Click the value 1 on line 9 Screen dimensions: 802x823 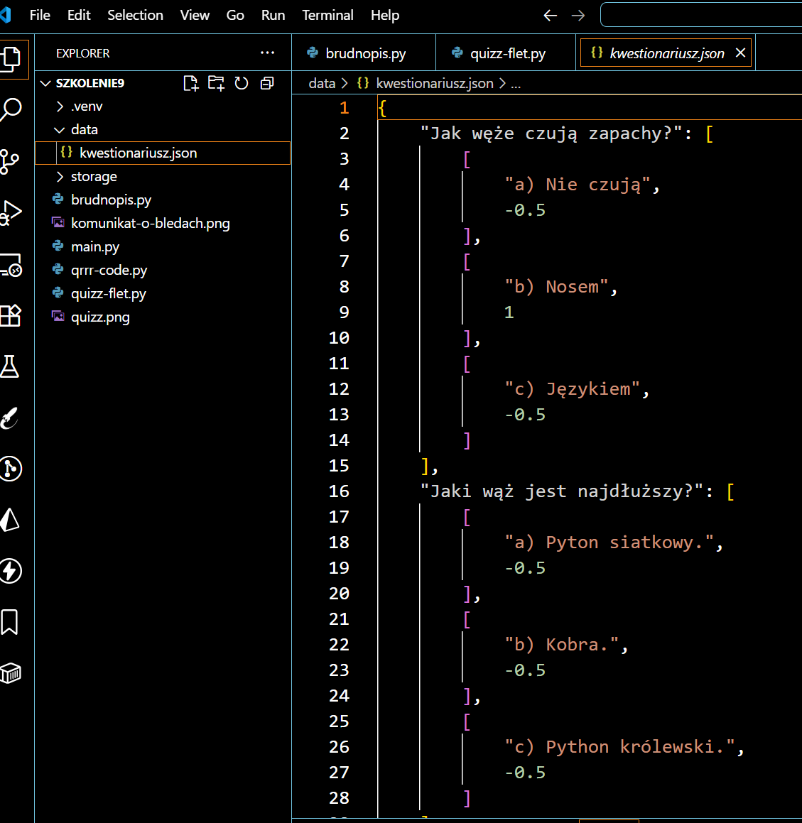[x=509, y=312]
